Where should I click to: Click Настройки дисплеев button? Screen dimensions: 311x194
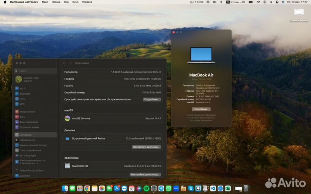146,147
